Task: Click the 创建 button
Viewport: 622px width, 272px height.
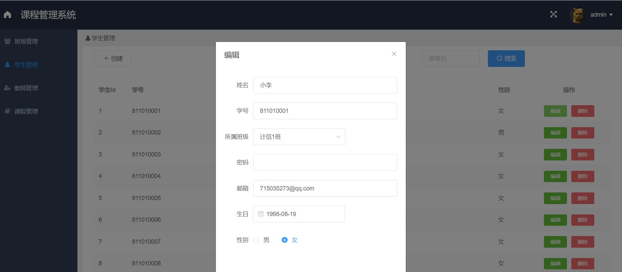Action: (x=113, y=59)
